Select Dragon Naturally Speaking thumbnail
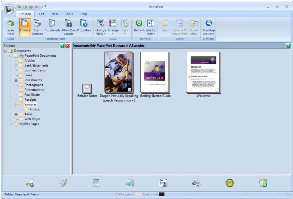293x199 pixels. click(x=119, y=72)
